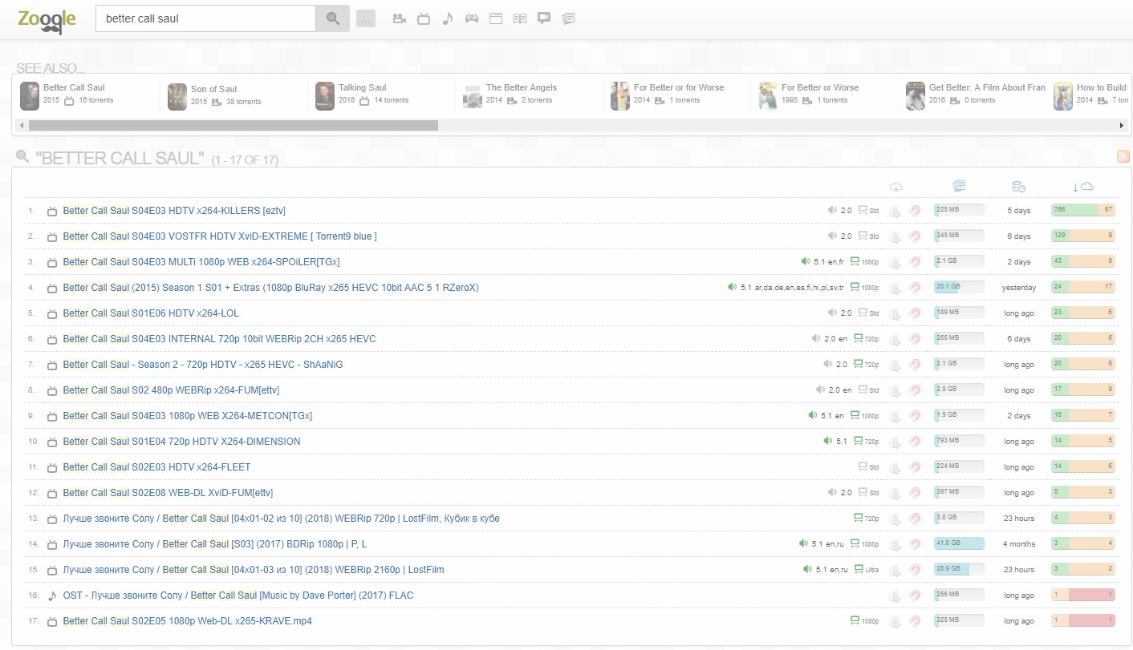The image size is (1133, 650).
Task: Filter by Books open-book icon
Action: 520,18
